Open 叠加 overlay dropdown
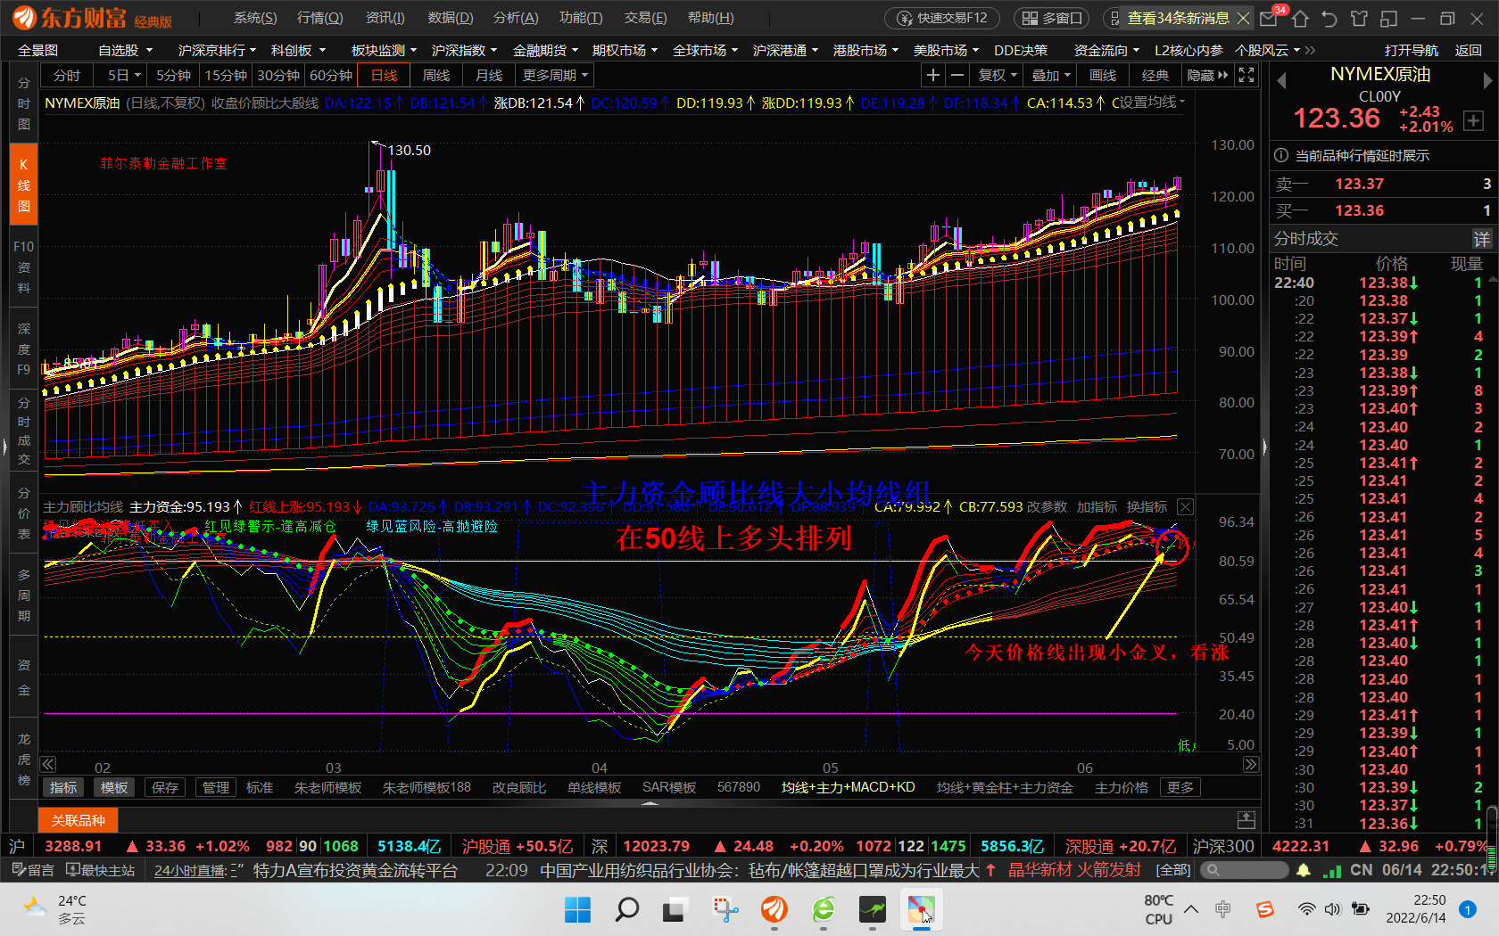Viewport: 1499px width, 936px height. pos(1050,76)
